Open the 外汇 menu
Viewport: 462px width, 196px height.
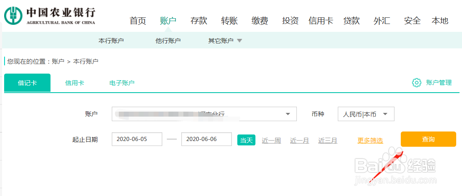click(382, 21)
